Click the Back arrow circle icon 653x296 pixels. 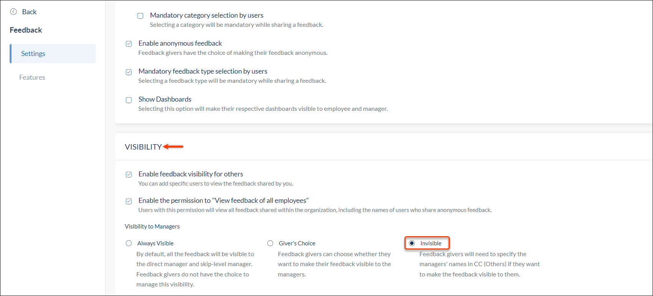click(x=13, y=12)
